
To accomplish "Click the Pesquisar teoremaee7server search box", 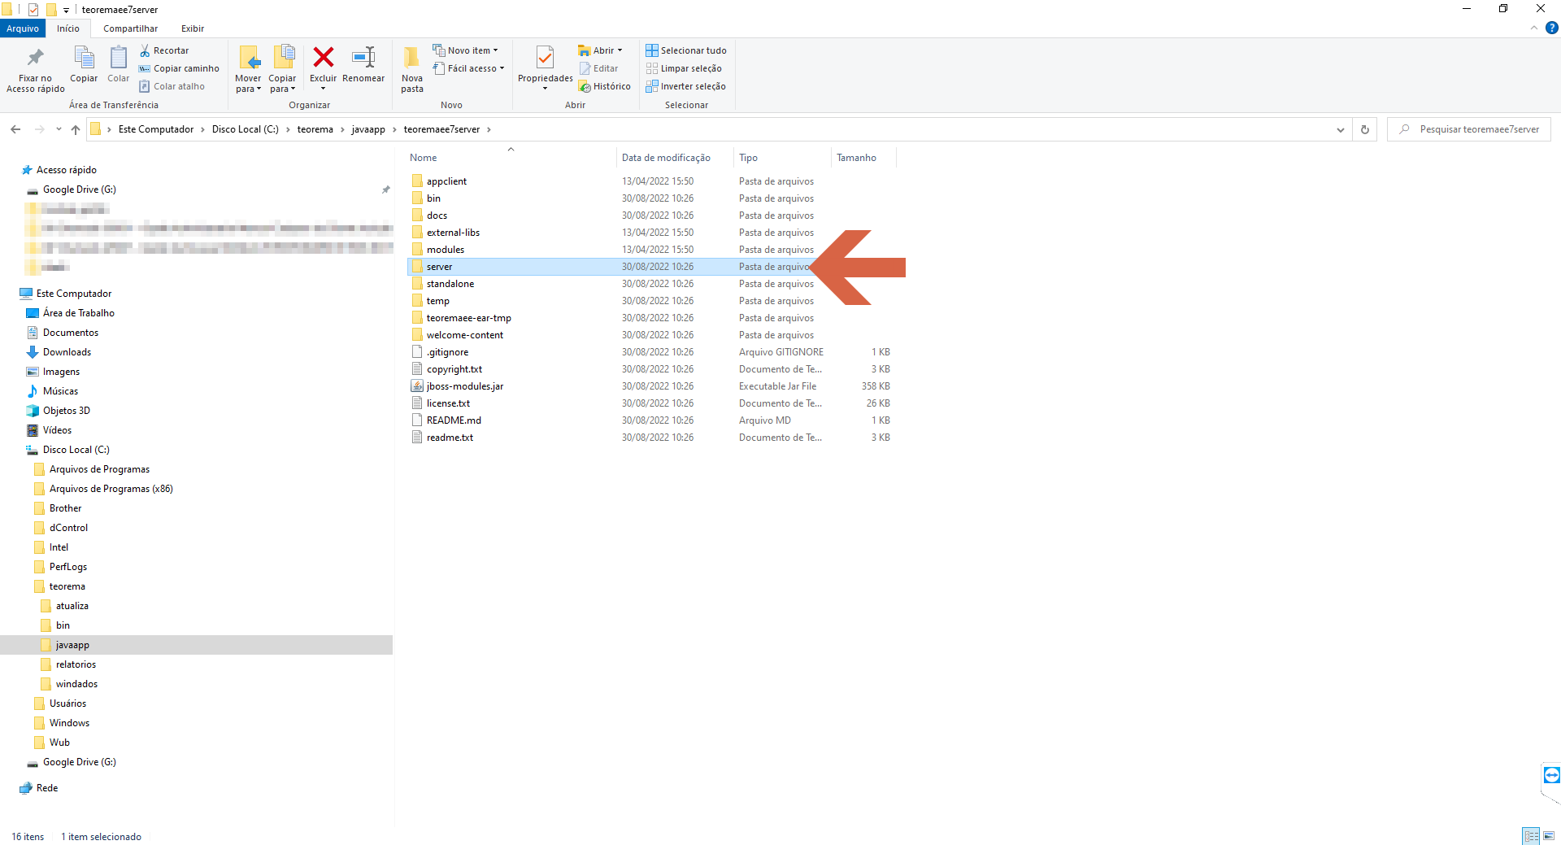I will pyautogui.click(x=1468, y=129).
